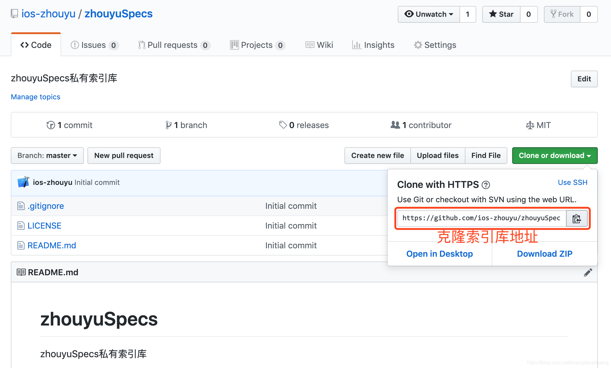Open the Insights tab

[x=373, y=45]
